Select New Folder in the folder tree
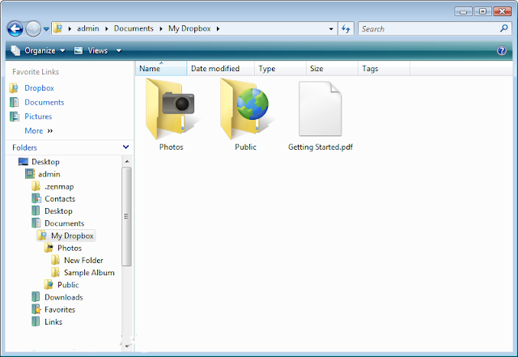518x357 pixels. click(x=83, y=260)
